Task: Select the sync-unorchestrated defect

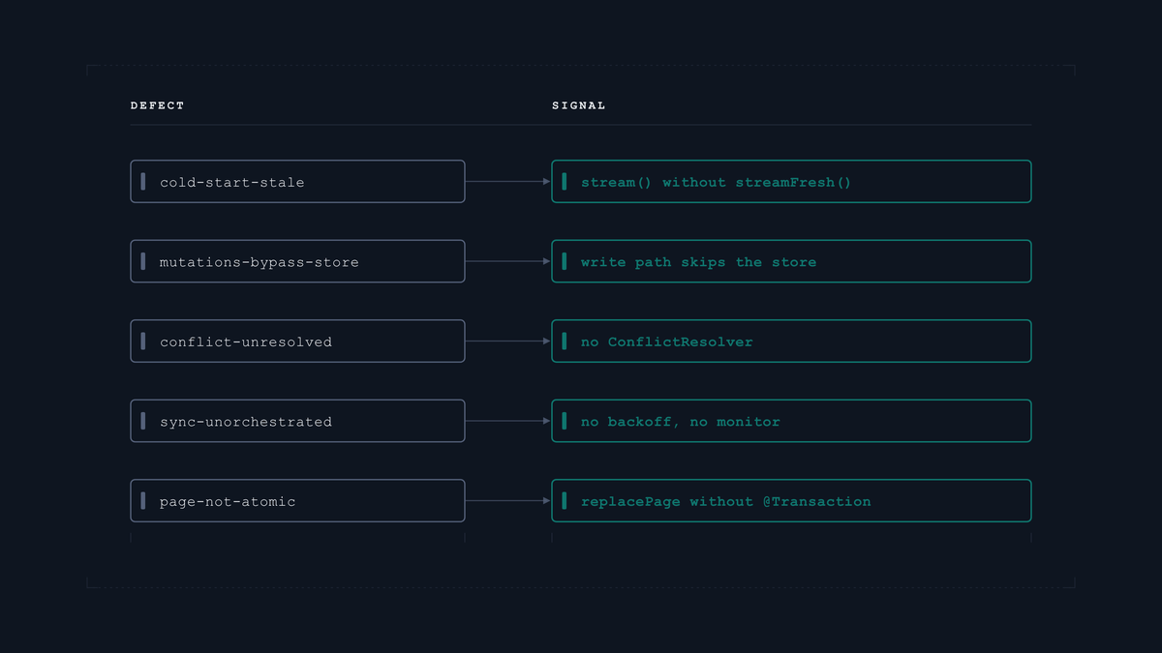Action: pos(297,421)
